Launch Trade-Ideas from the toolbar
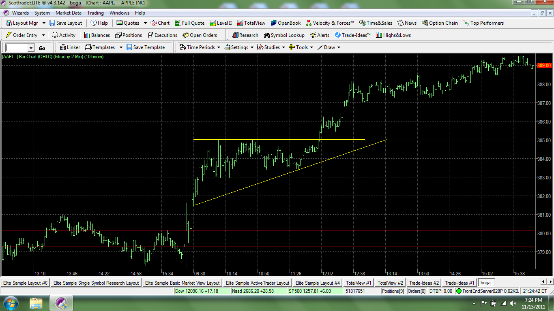Screen dimensions: 554x311 pyautogui.click(x=352, y=35)
